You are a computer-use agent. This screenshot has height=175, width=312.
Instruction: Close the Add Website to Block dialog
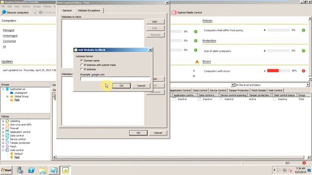tap(150, 50)
